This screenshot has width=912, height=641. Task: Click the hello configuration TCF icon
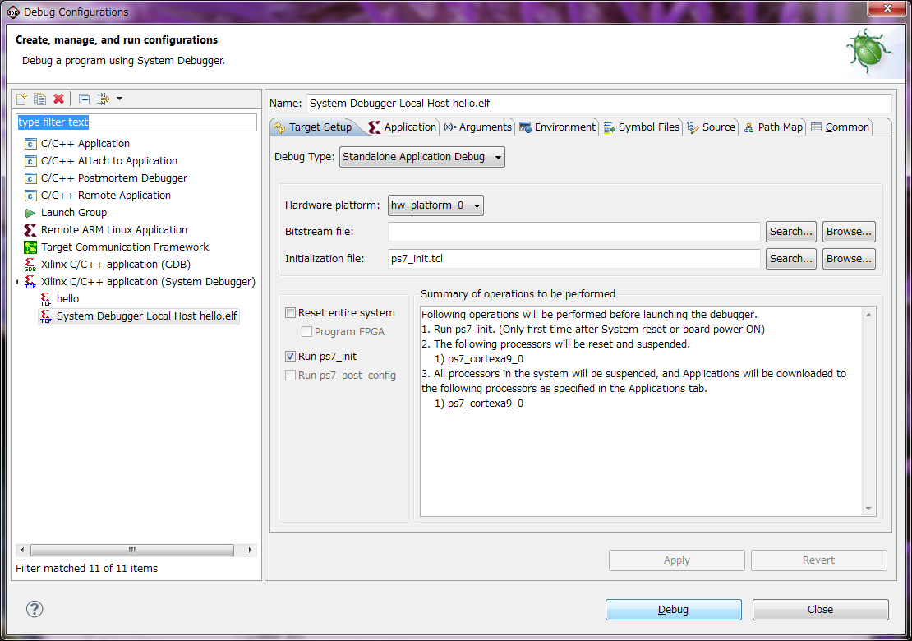[x=46, y=299]
